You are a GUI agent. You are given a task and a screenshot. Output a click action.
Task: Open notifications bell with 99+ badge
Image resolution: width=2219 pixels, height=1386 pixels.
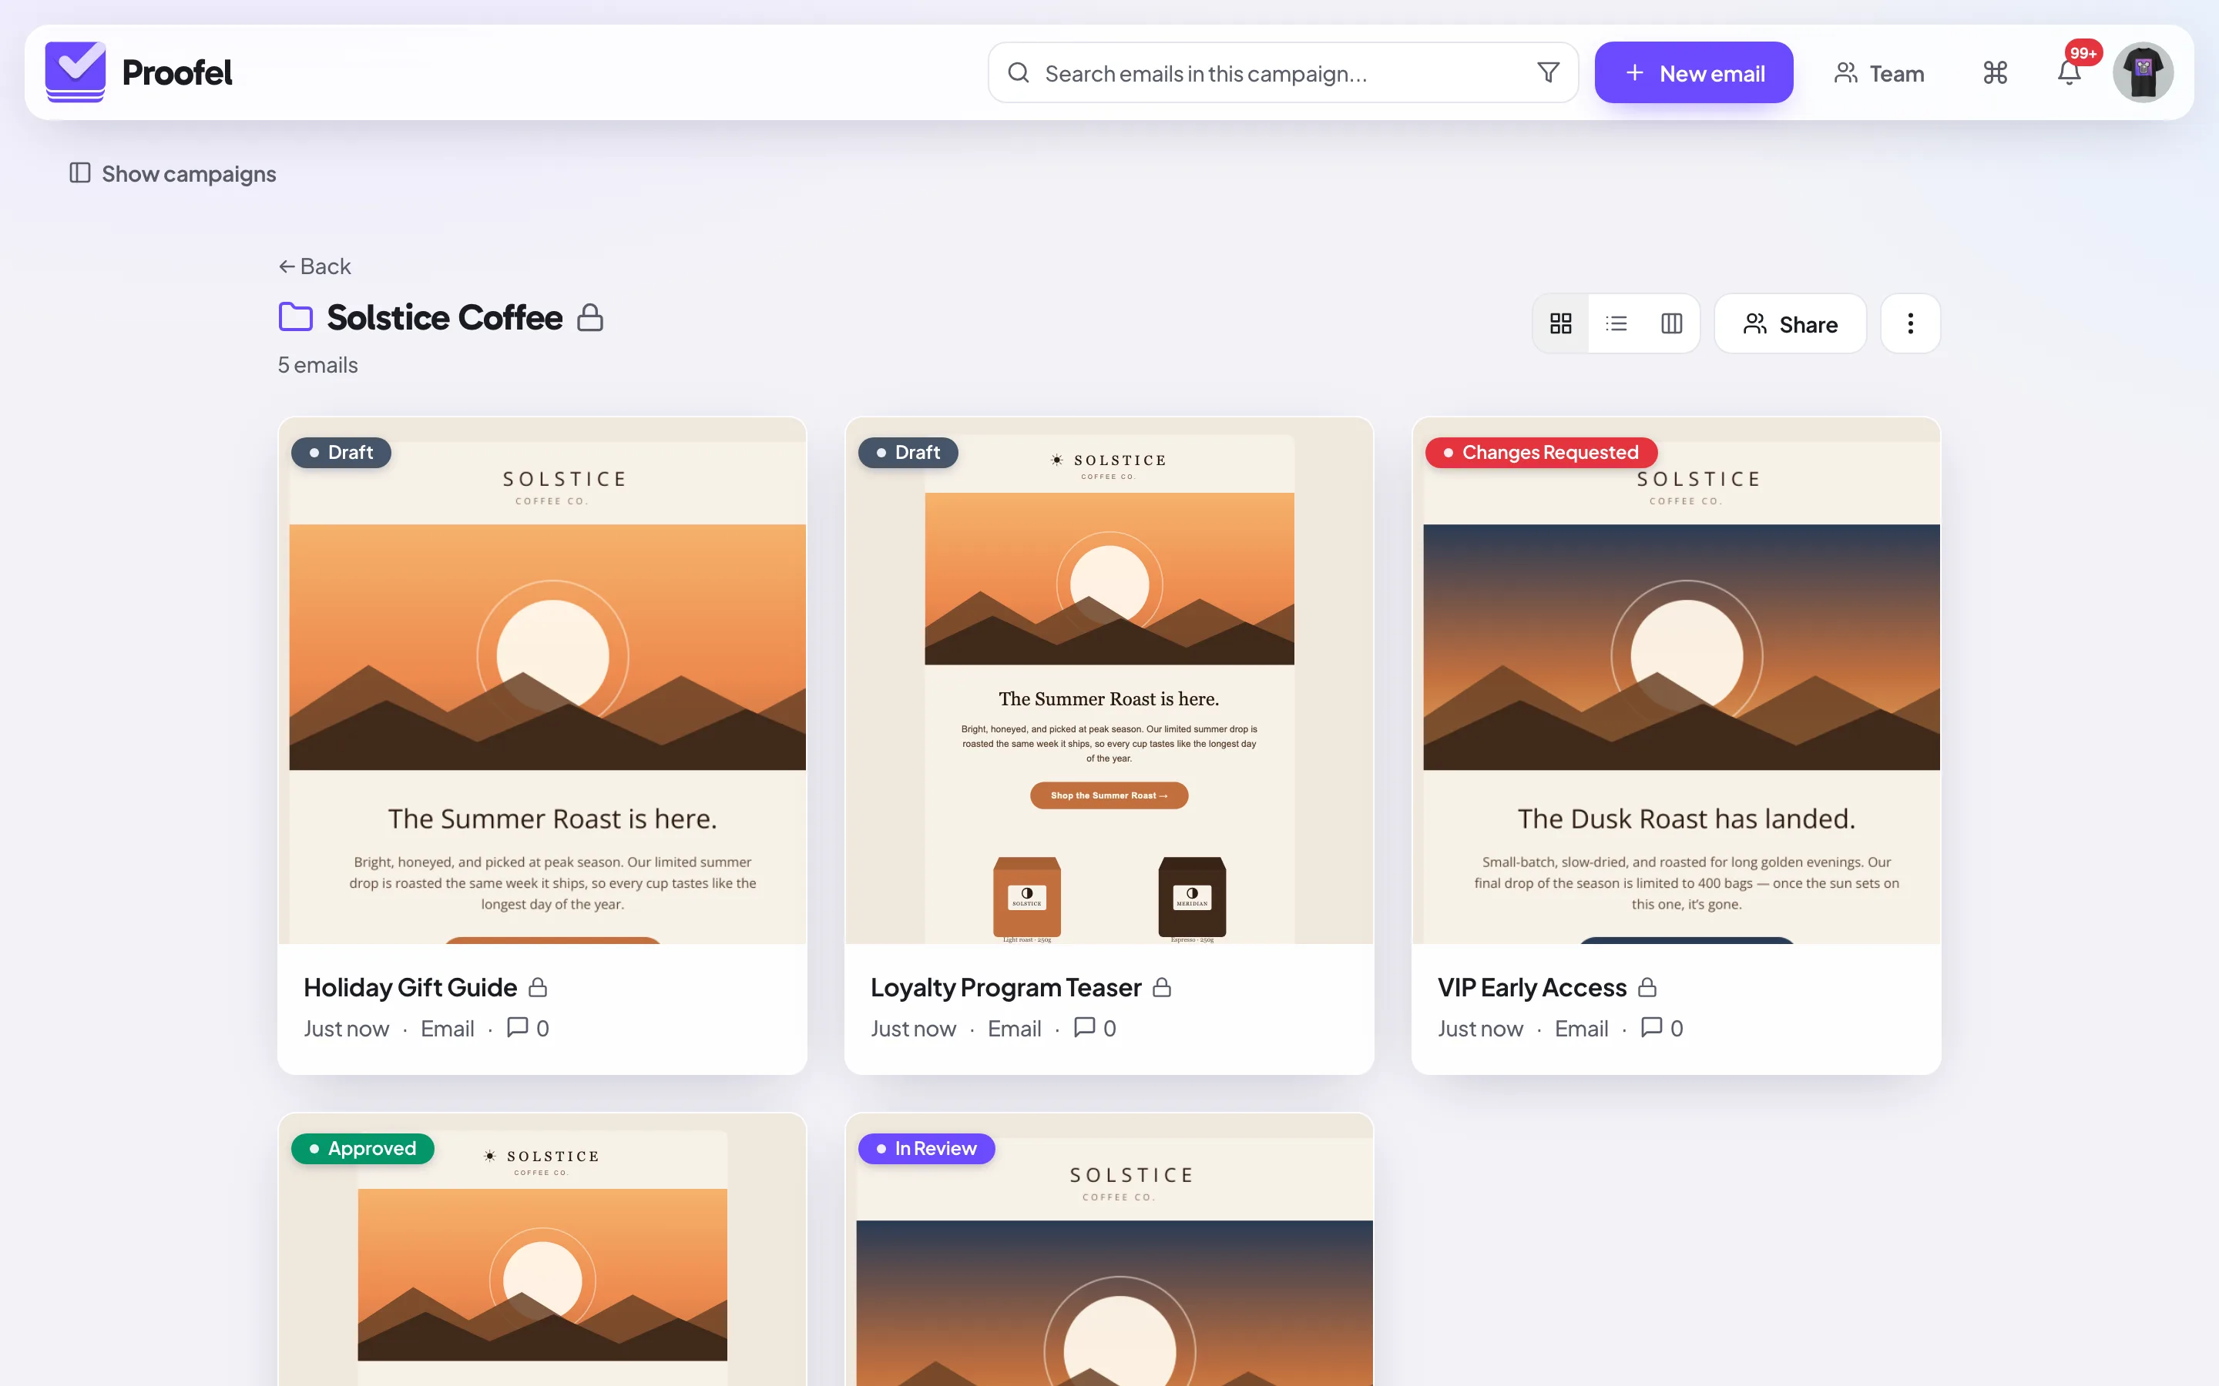[x=2070, y=72]
